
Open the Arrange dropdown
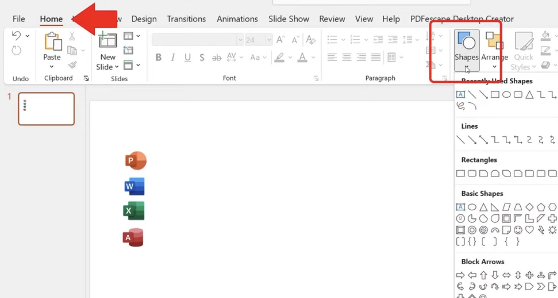[x=494, y=50]
